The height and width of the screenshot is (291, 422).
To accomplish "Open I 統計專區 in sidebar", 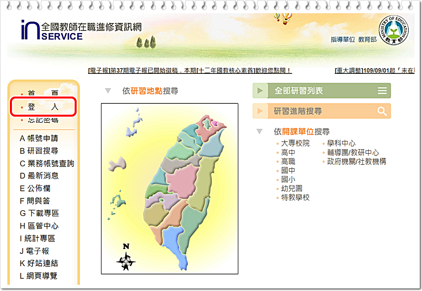I will [38, 238].
